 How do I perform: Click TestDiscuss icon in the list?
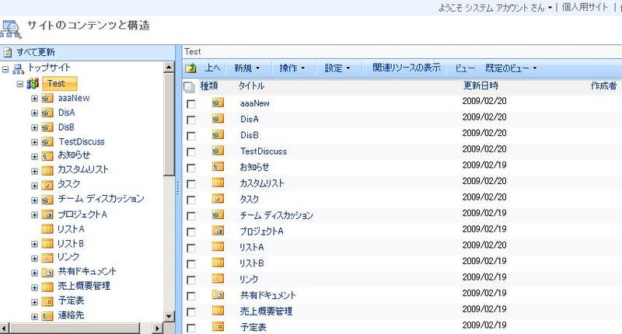pos(218,151)
